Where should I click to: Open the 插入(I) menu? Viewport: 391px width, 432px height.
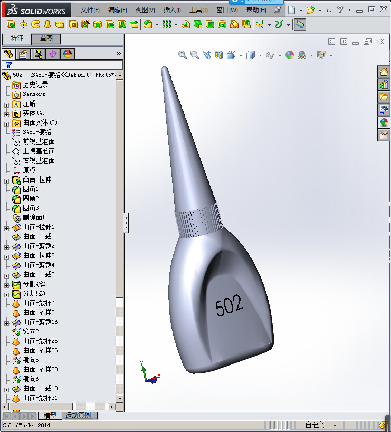coord(172,10)
